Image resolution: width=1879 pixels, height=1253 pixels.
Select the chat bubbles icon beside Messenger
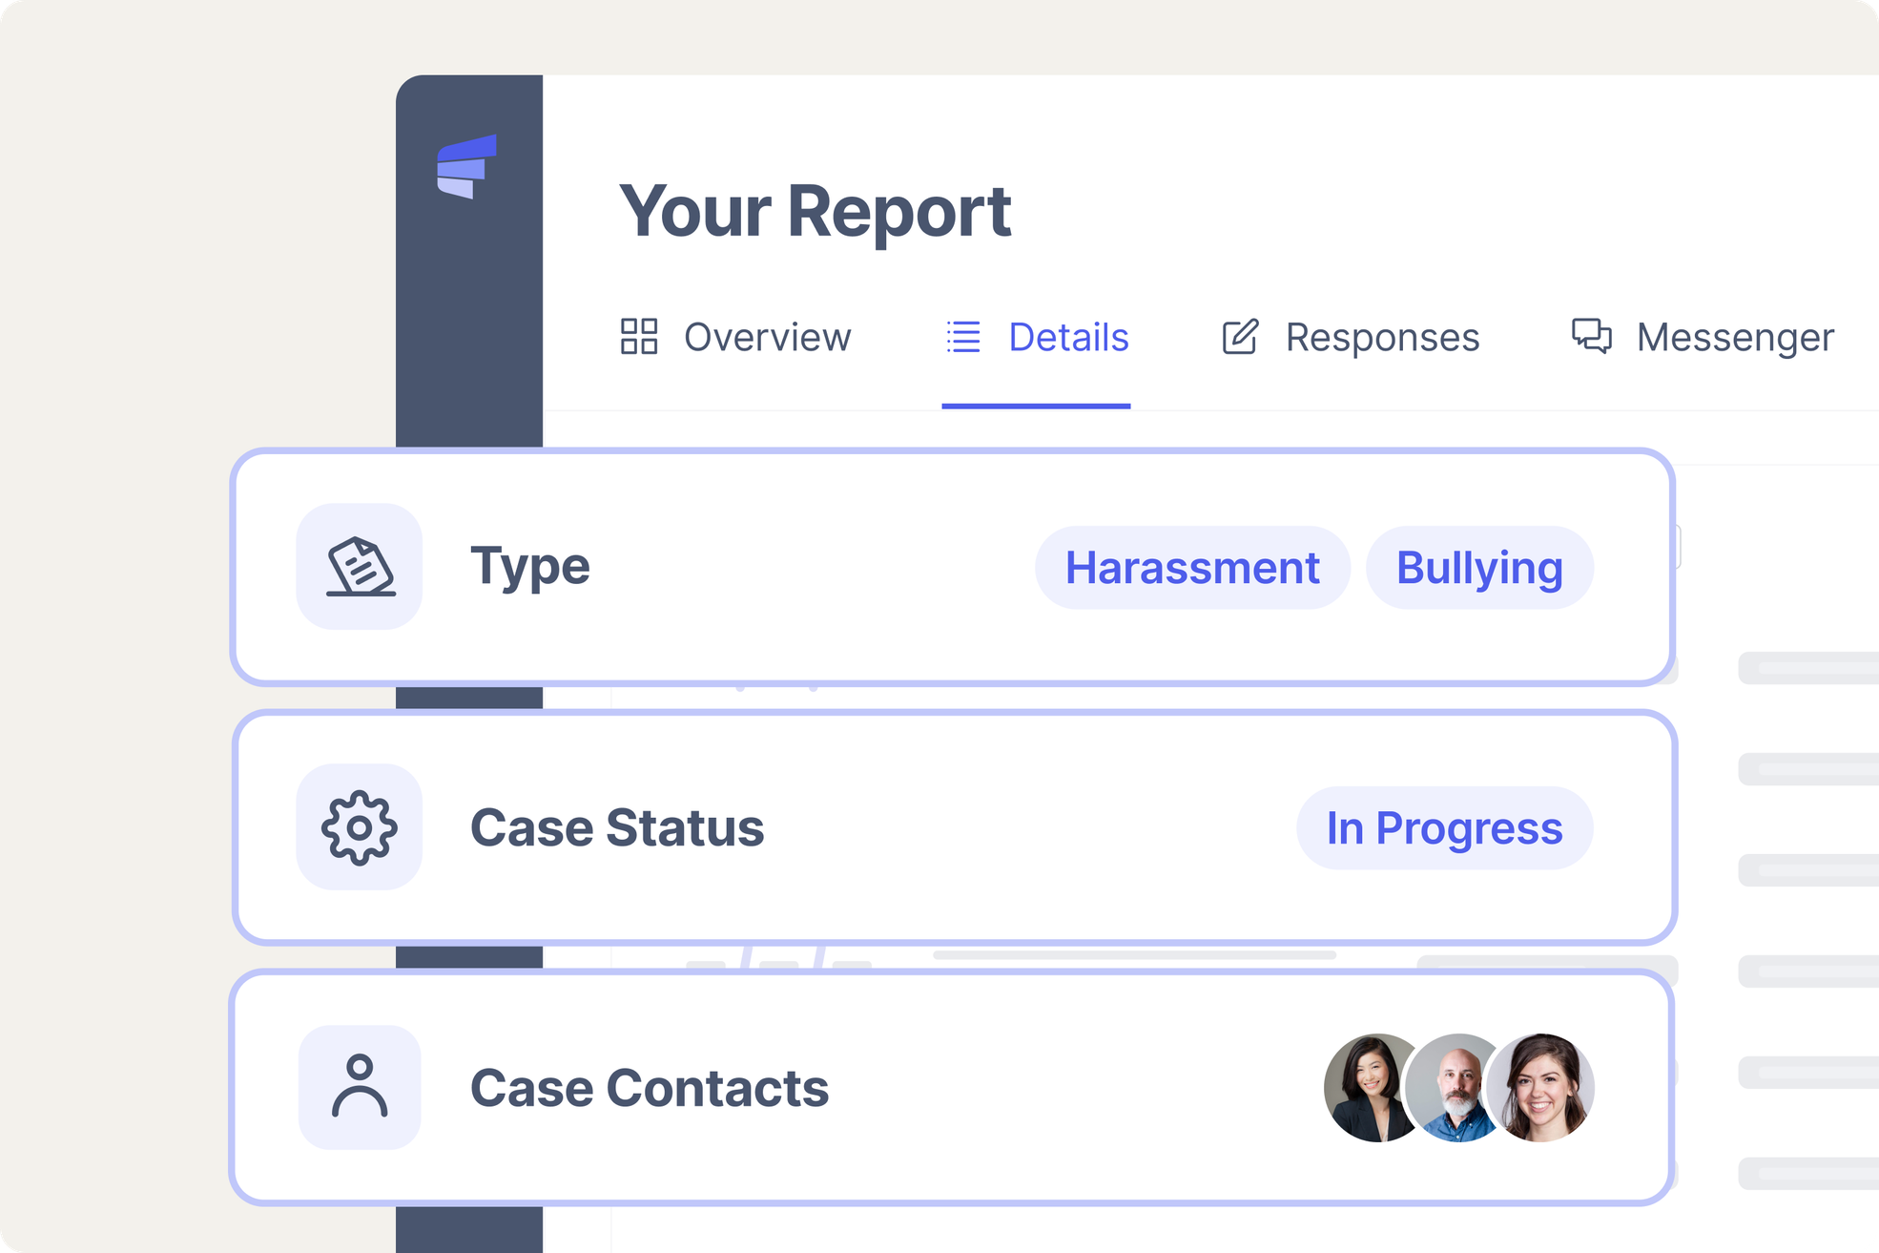click(1591, 338)
